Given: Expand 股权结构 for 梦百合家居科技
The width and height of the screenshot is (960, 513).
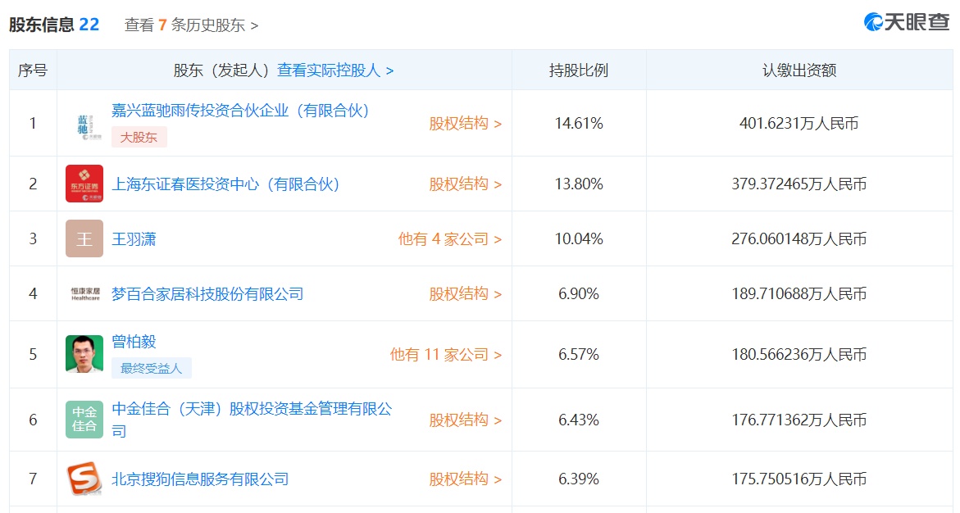Looking at the screenshot, I should click(x=465, y=293).
